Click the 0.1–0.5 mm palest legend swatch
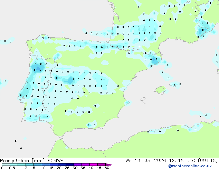This screenshot has width=219, height=169. [x=6, y=165]
